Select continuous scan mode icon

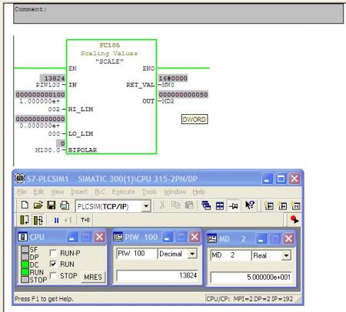38,220
